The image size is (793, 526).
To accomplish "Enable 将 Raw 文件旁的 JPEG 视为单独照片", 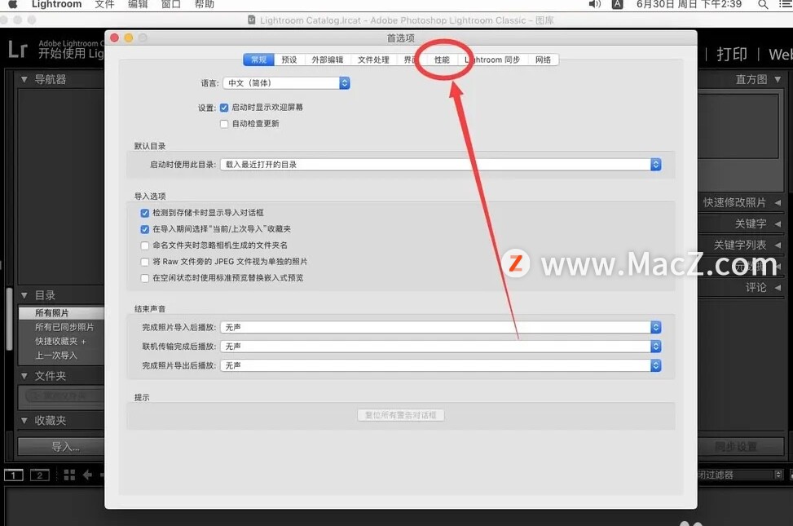I will [144, 262].
